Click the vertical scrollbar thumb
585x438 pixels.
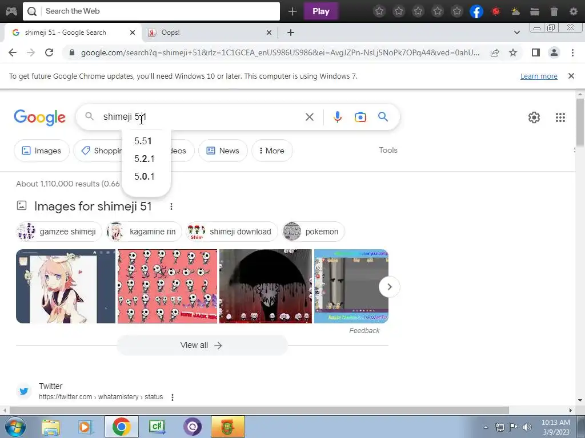point(580,122)
